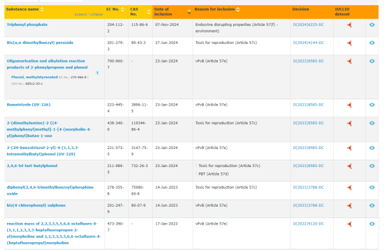Viewport: 384px width, 250px height.
Task: Click the Decision column header
Action: click(301, 10)
